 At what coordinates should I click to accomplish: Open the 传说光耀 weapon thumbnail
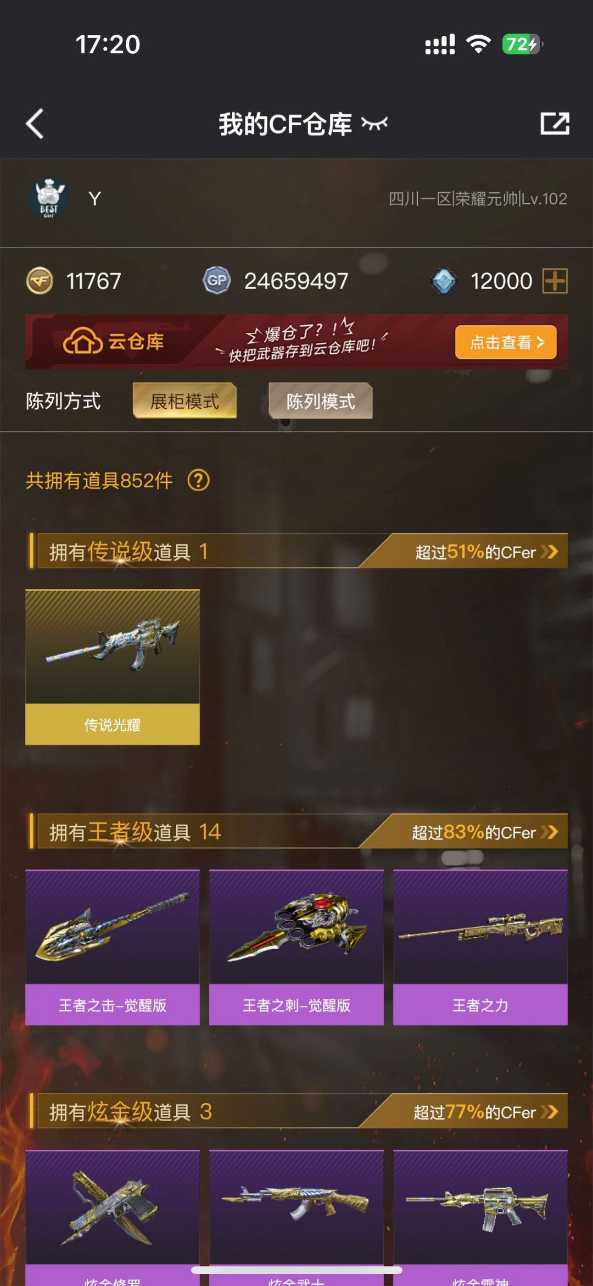(113, 667)
